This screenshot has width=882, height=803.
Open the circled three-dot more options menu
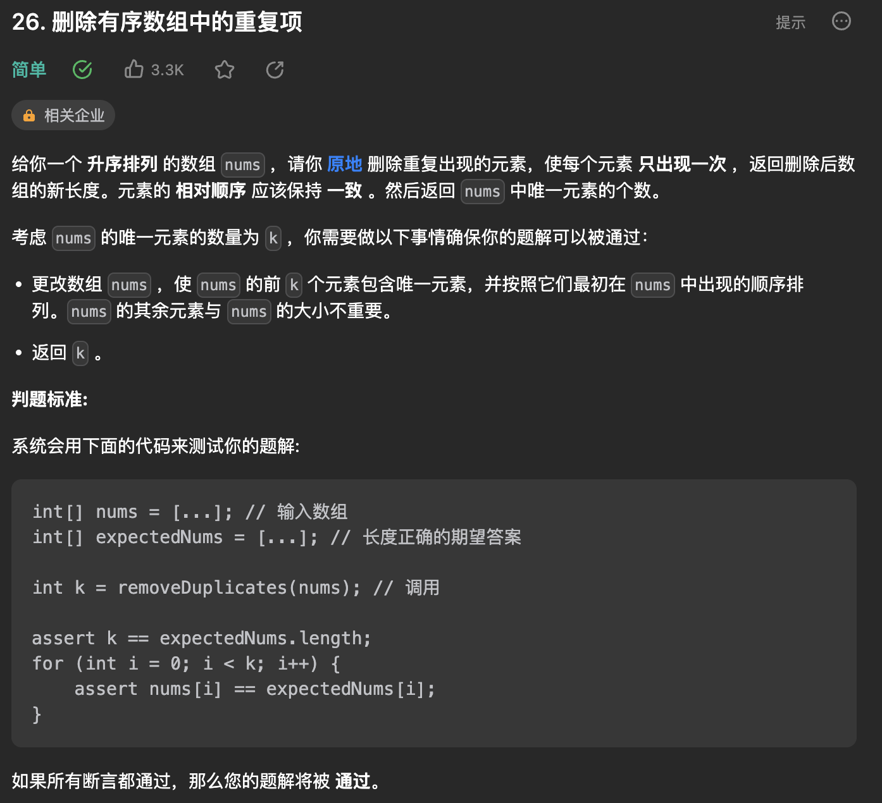click(x=842, y=21)
